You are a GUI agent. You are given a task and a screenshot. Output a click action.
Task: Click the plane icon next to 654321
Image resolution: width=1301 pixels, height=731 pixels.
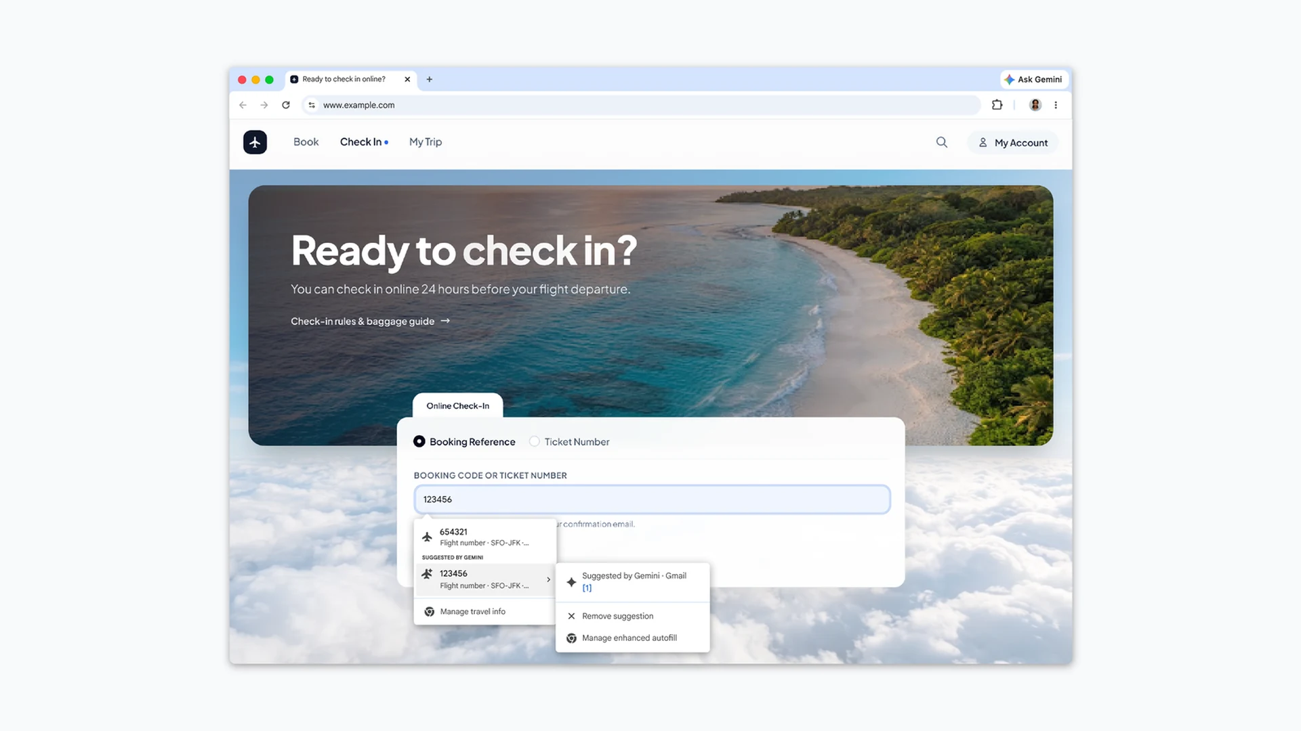[x=427, y=537]
